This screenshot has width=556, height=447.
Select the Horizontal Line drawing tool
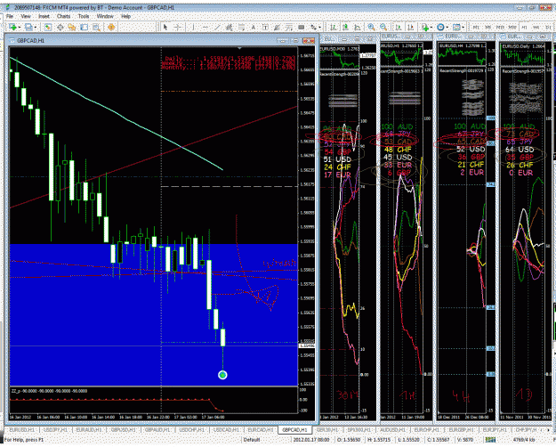point(205,27)
